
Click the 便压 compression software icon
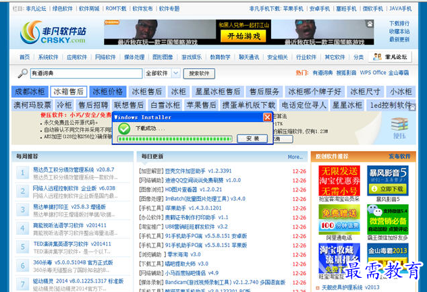399,128
